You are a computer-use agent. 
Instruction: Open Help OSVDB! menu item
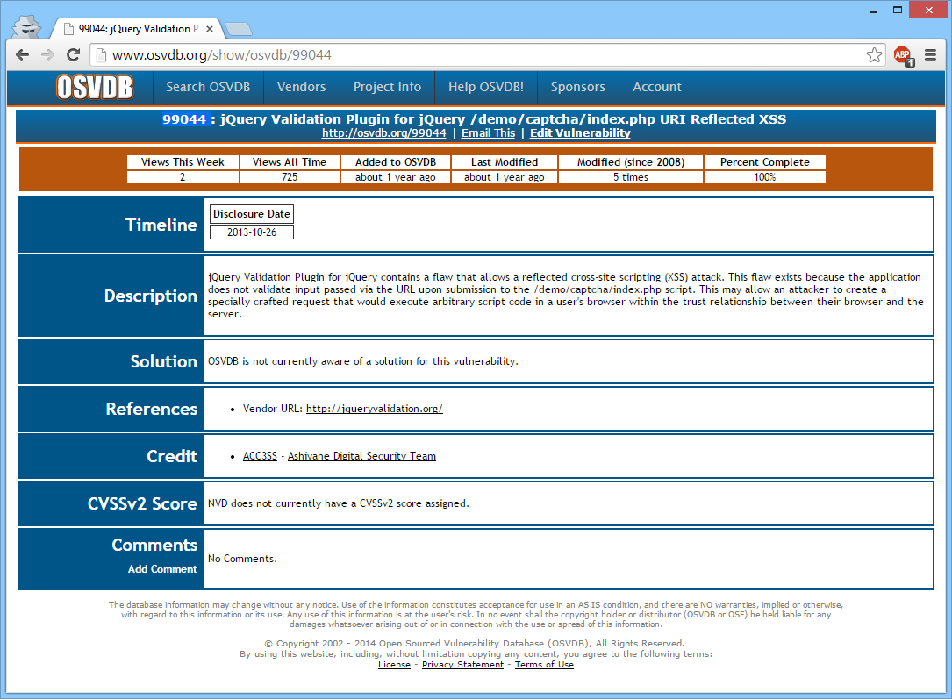pyautogui.click(x=486, y=87)
